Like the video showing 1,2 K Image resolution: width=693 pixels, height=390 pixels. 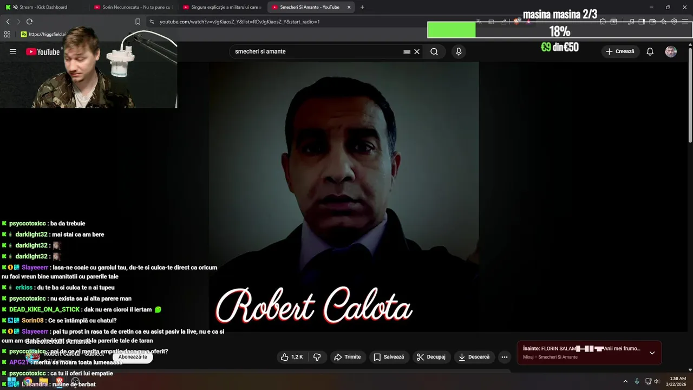tap(291, 357)
